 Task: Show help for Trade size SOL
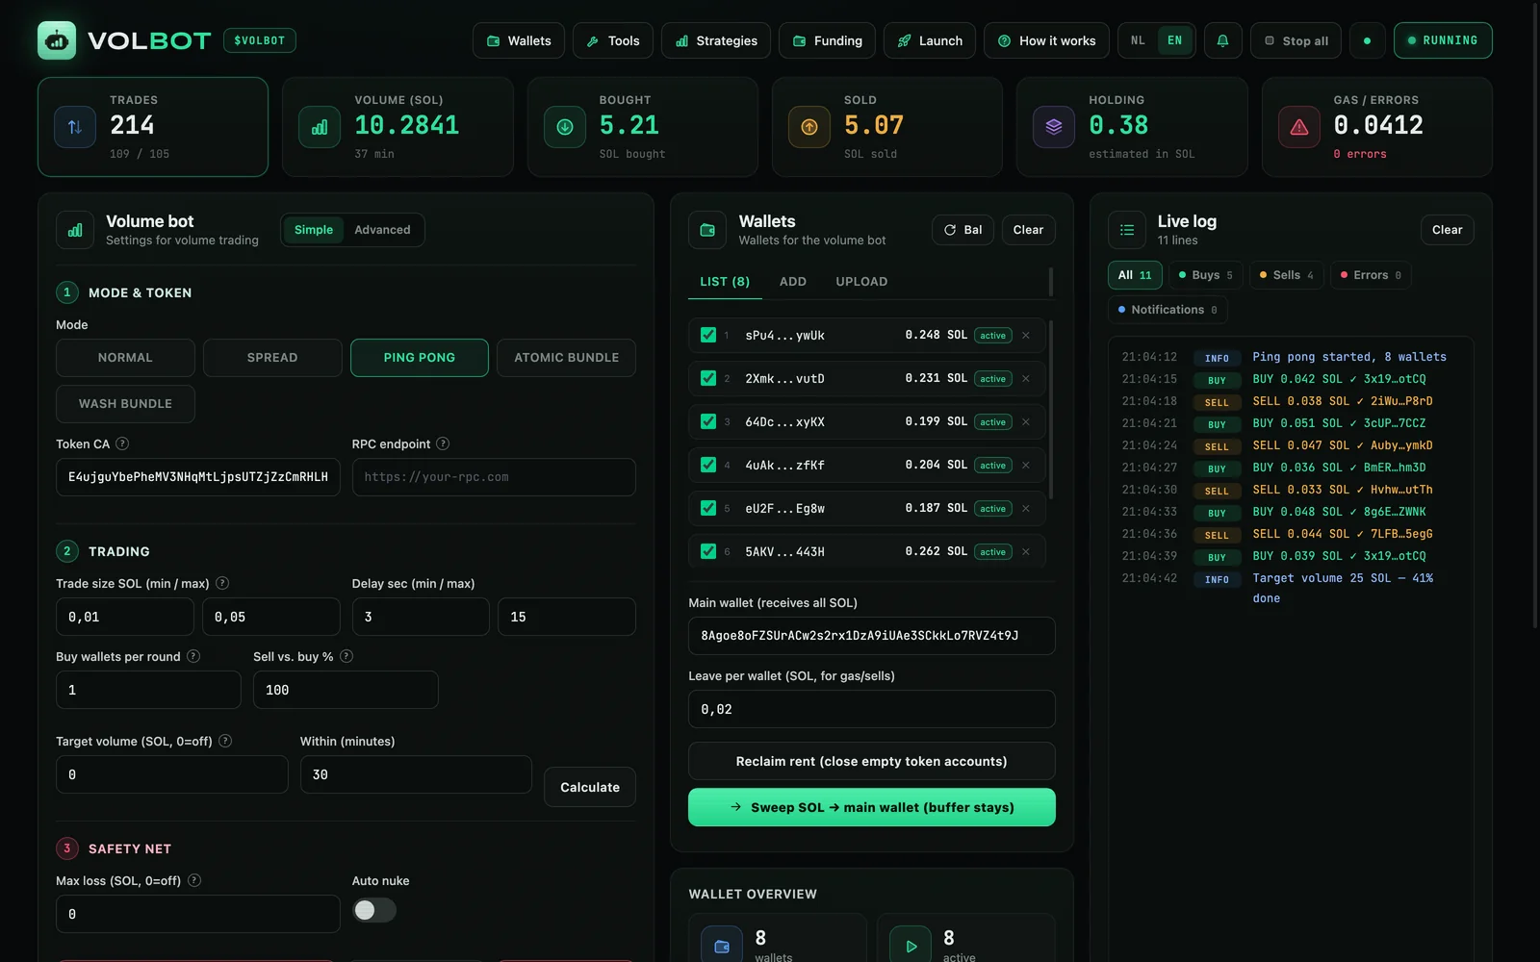click(x=222, y=583)
